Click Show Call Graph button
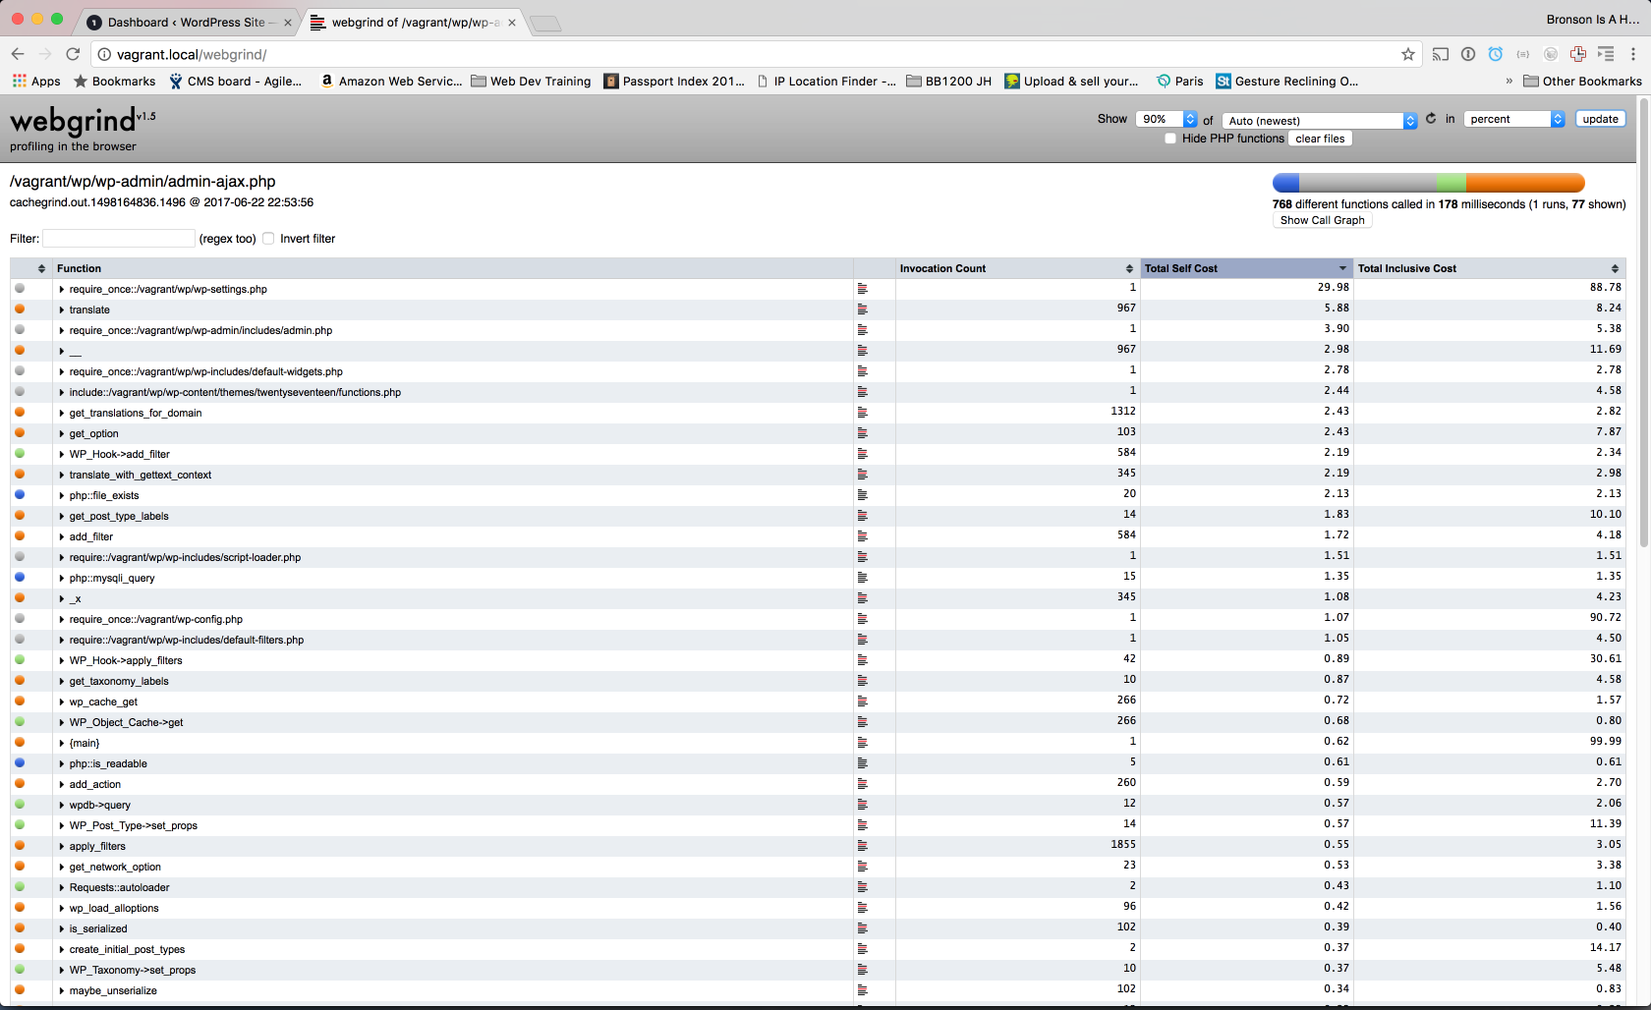This screenshot has width=1651, height=1010. 1322,220
